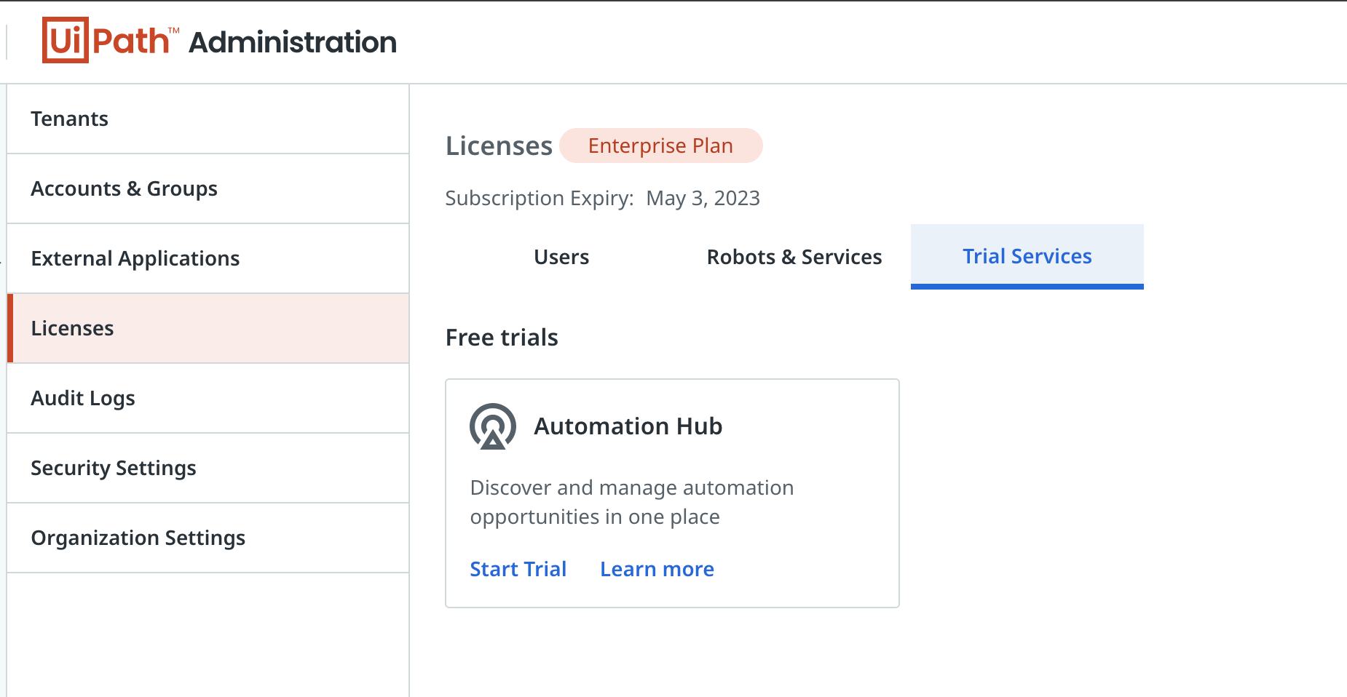Click the UiPath logo
The width and height of the screenshot is (1347, 697).
pos(110,41)
